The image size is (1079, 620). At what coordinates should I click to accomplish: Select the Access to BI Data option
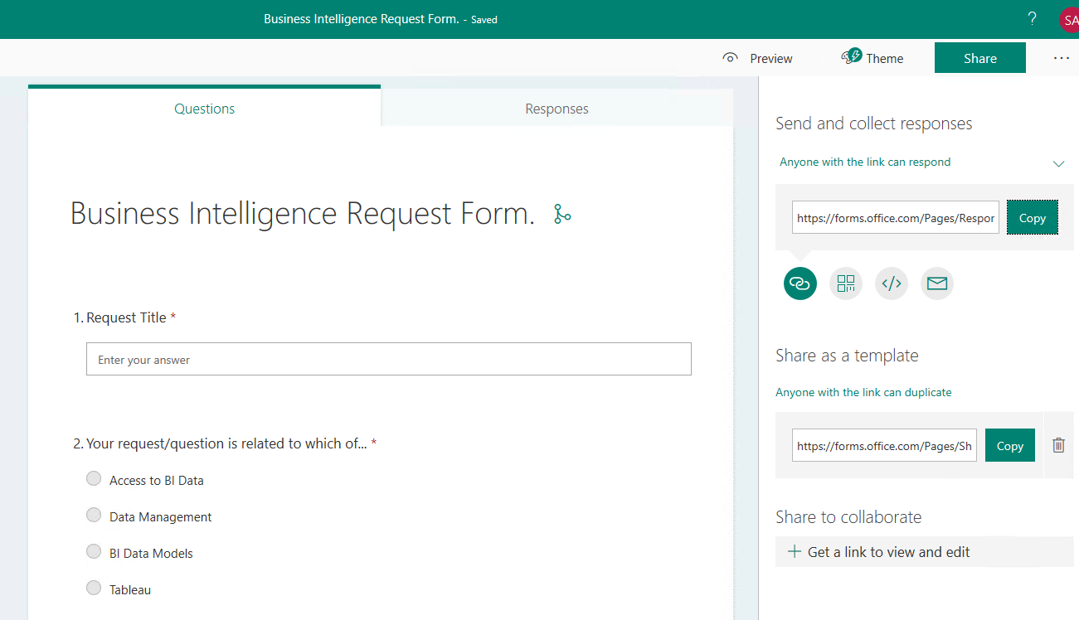pos(94,478)
